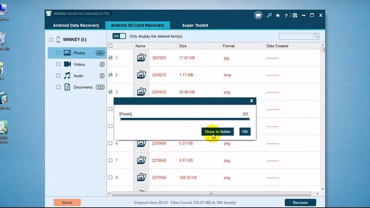The height and width of the screenshot is (208, 370).
Task: Check the Audio category checkbox
Action: tap(58, 76)
